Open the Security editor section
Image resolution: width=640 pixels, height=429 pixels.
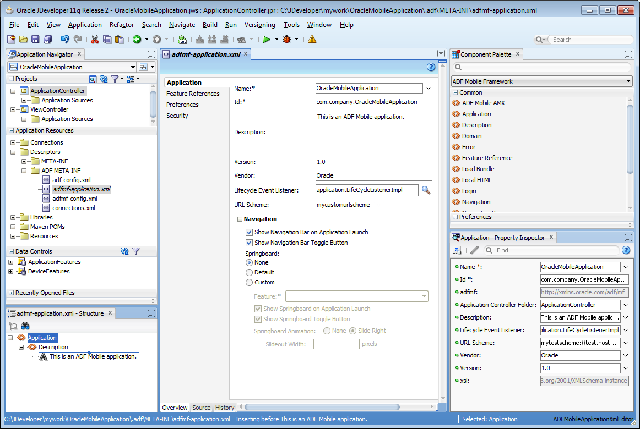click(x=177, y=116)
